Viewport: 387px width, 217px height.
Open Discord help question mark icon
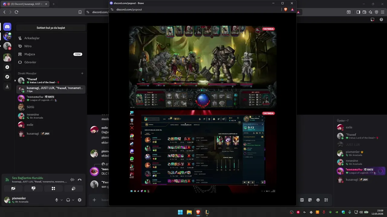[x=381, y=20]
